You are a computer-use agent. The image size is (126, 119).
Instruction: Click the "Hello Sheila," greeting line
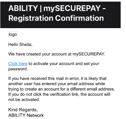(x=20, y=44)
